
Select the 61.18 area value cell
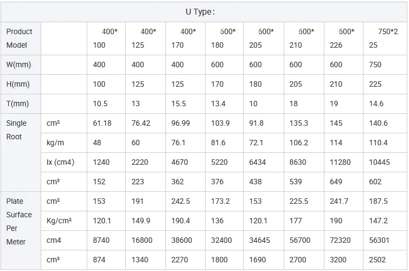103,123
